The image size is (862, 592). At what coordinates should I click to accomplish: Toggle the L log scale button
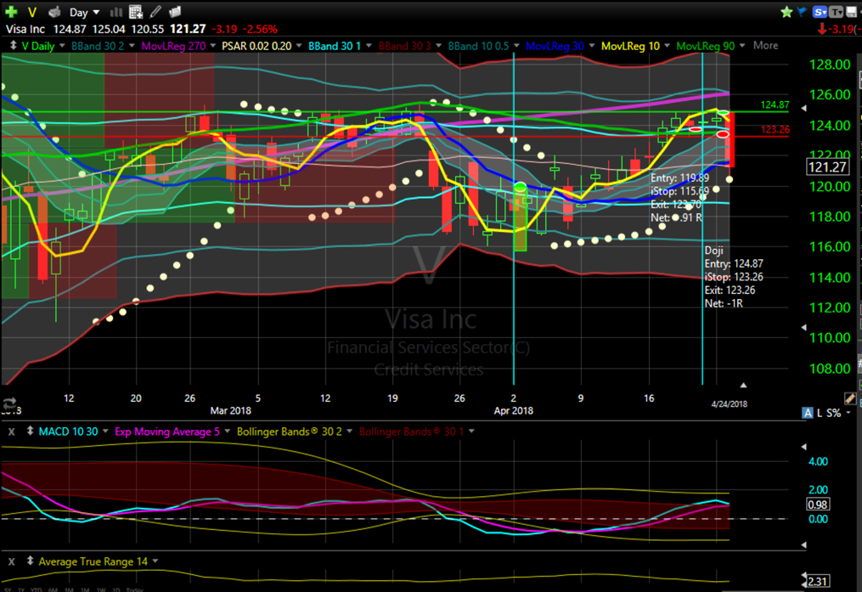820,413
